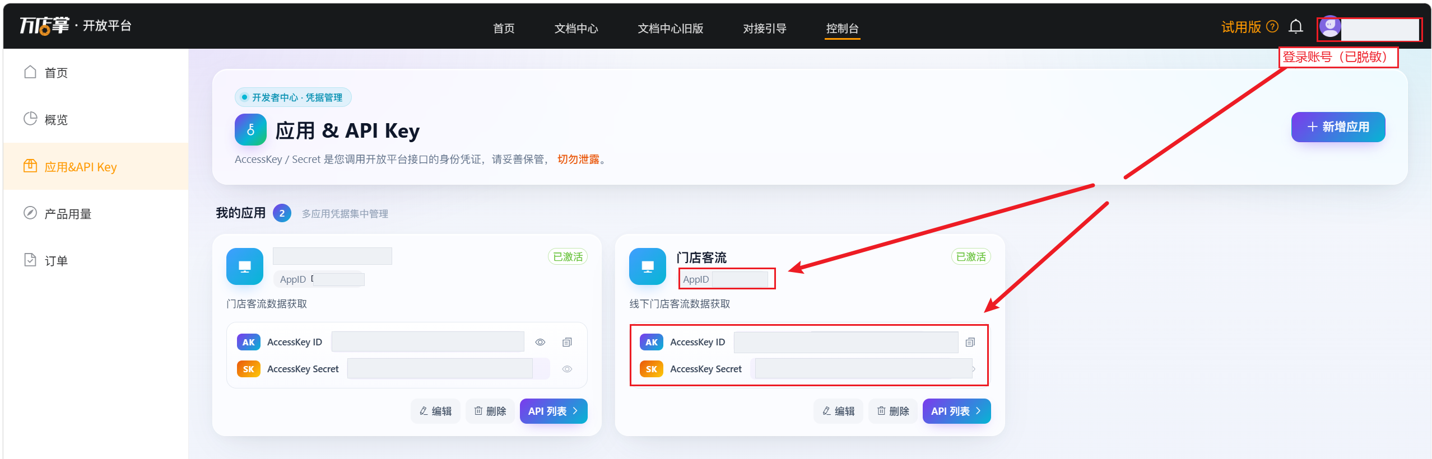Click the 万店掌 开放平台 logo
The width and height of the screenshot is (1432, 459).
click(76, 26)
